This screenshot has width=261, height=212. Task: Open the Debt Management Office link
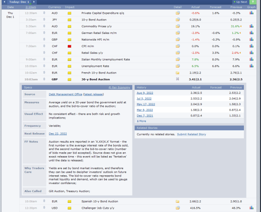pos(66,94)
